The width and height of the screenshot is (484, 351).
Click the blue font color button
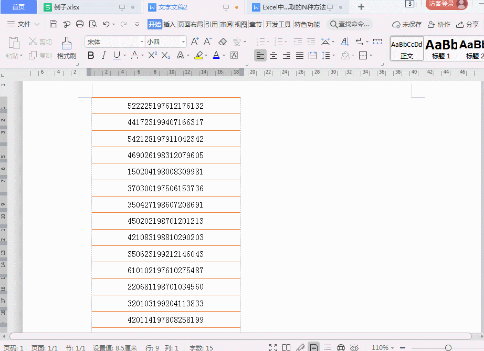(x=216, y=55)
